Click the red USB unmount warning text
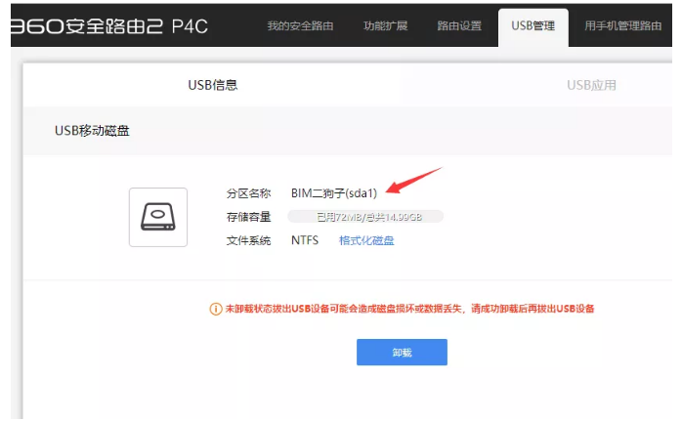The image size is (682, 421). [x=409, y=309]
